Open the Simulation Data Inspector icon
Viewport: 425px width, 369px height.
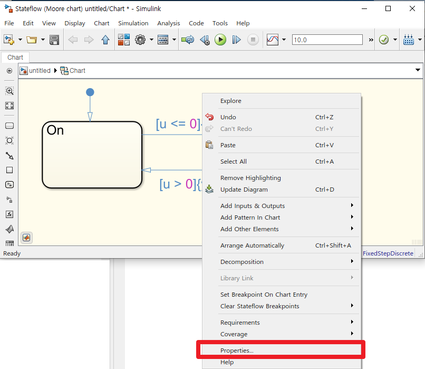tap(273, 40)
